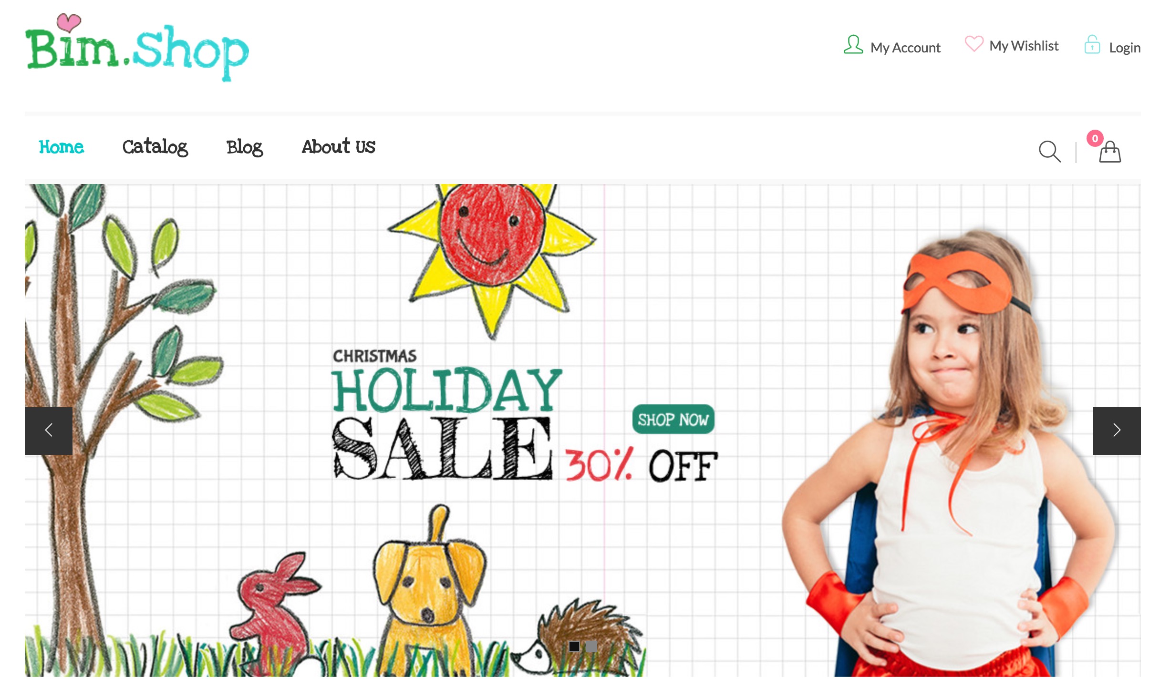Open the My Wishlist link
This screenshot has width=1160, height=698.
[1024, 46]
